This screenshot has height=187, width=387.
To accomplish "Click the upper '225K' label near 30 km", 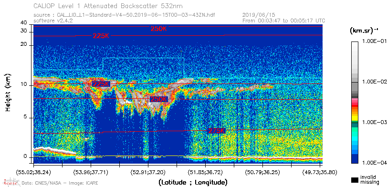I will [x=101, y=36].
